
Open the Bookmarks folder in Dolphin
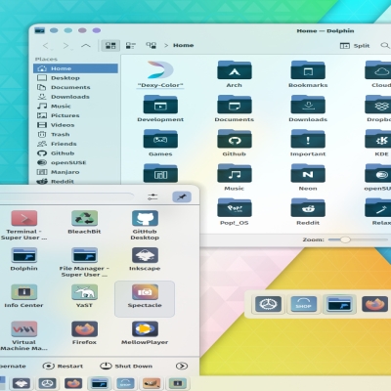308,74
